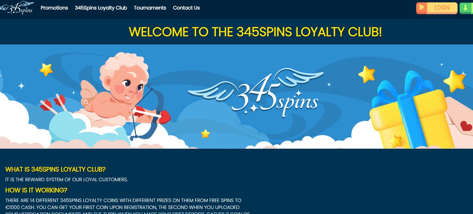Click the What Is 345Spins Loyalty Club heading
Screen dimensions: 473x214
click(56, 169)
